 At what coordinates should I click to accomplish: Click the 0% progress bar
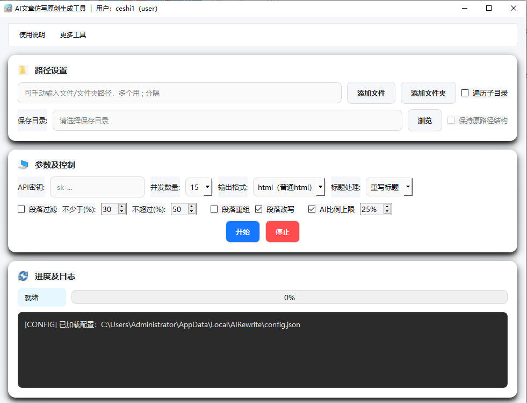tap(289, 298)
